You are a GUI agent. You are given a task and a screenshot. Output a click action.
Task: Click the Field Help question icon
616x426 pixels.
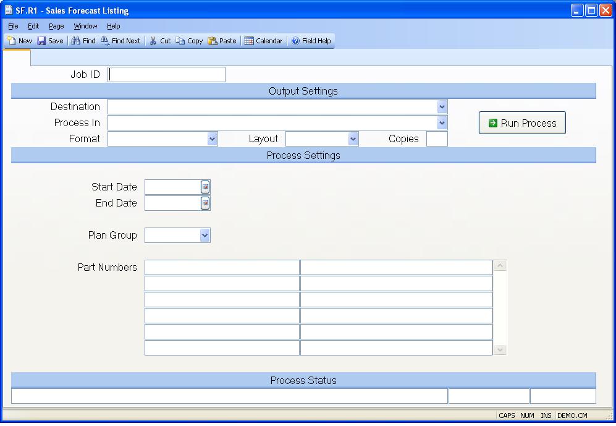(295, 41)
